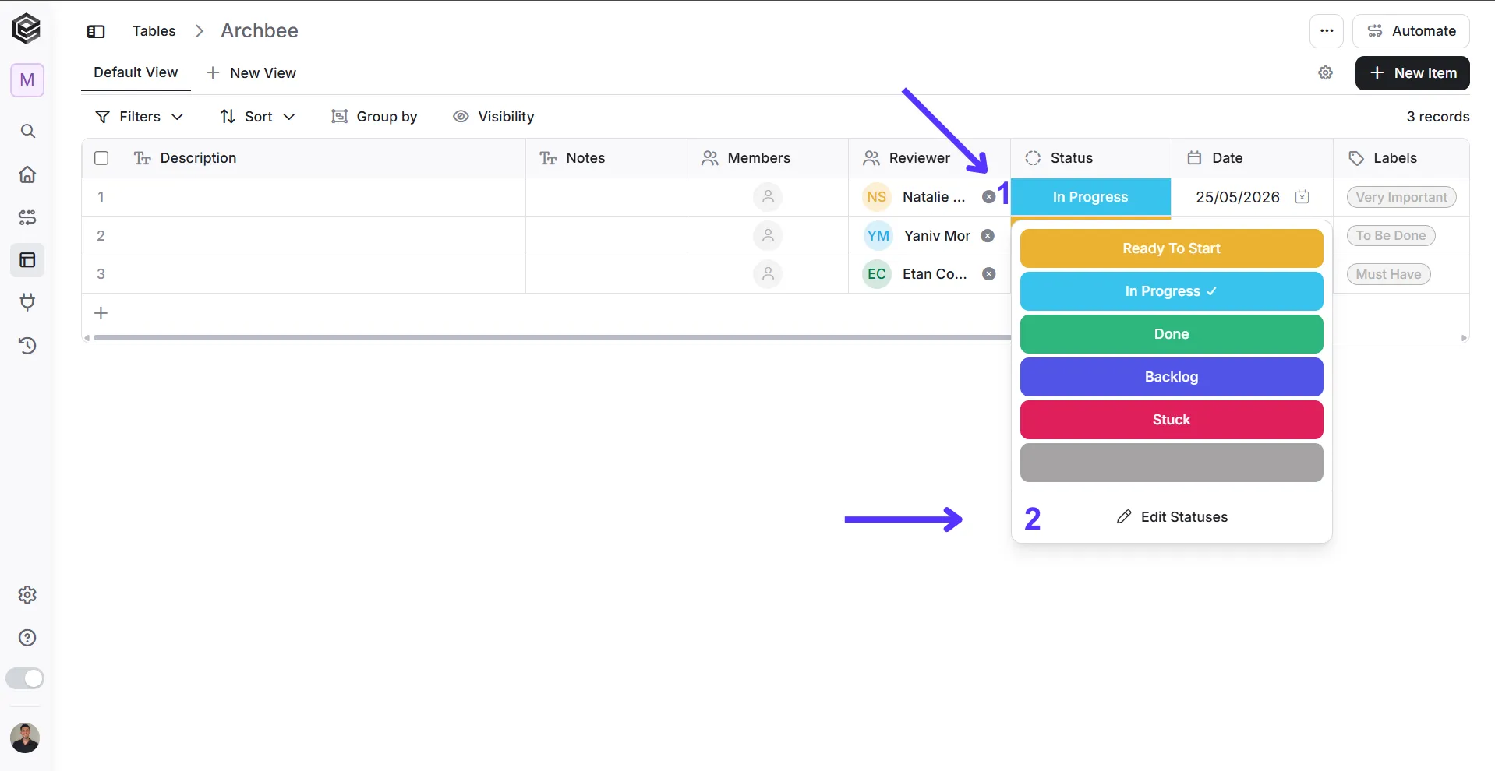
Task: Open the M workspace avatar
Action: (x=27, y=80)
